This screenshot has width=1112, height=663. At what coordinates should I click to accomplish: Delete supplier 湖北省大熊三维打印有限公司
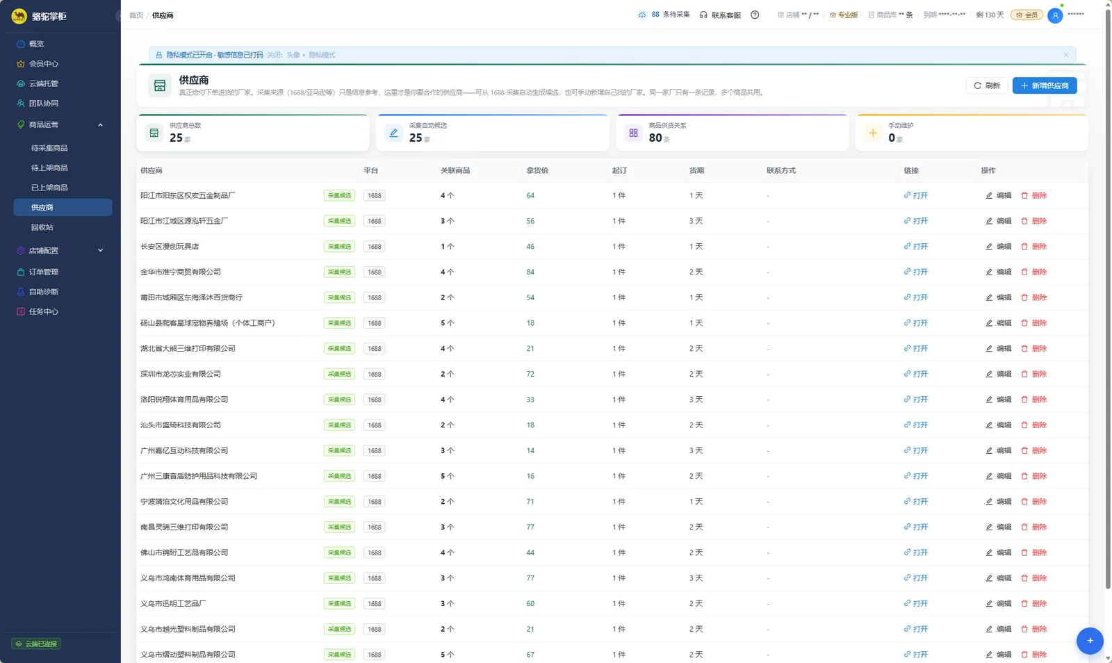point(1034,348)
